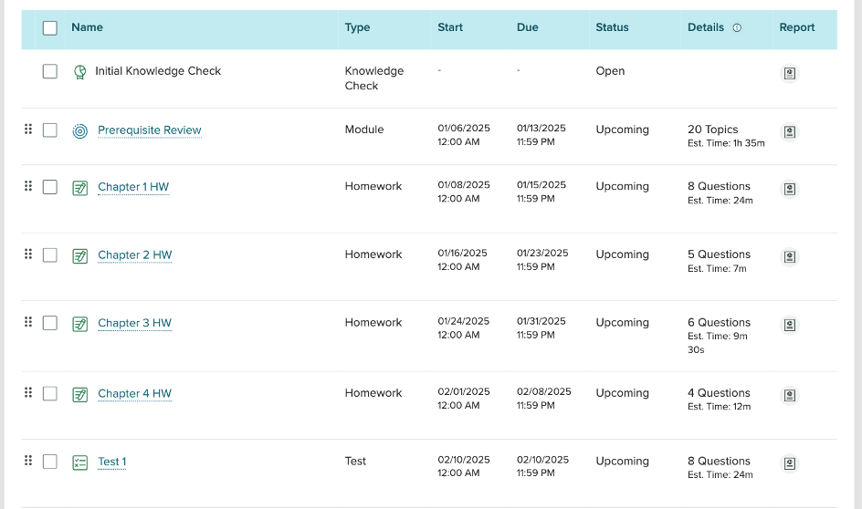Screen dimensions: 862x509
Task: Open the Chapter 2 HW link
Action: pyautogui.click(x=134, y=255)
